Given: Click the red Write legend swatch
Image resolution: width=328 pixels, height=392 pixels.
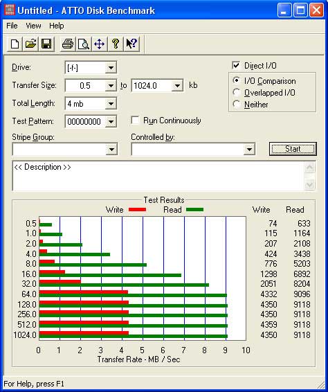Looking at the screenshot, I should 138,209.
